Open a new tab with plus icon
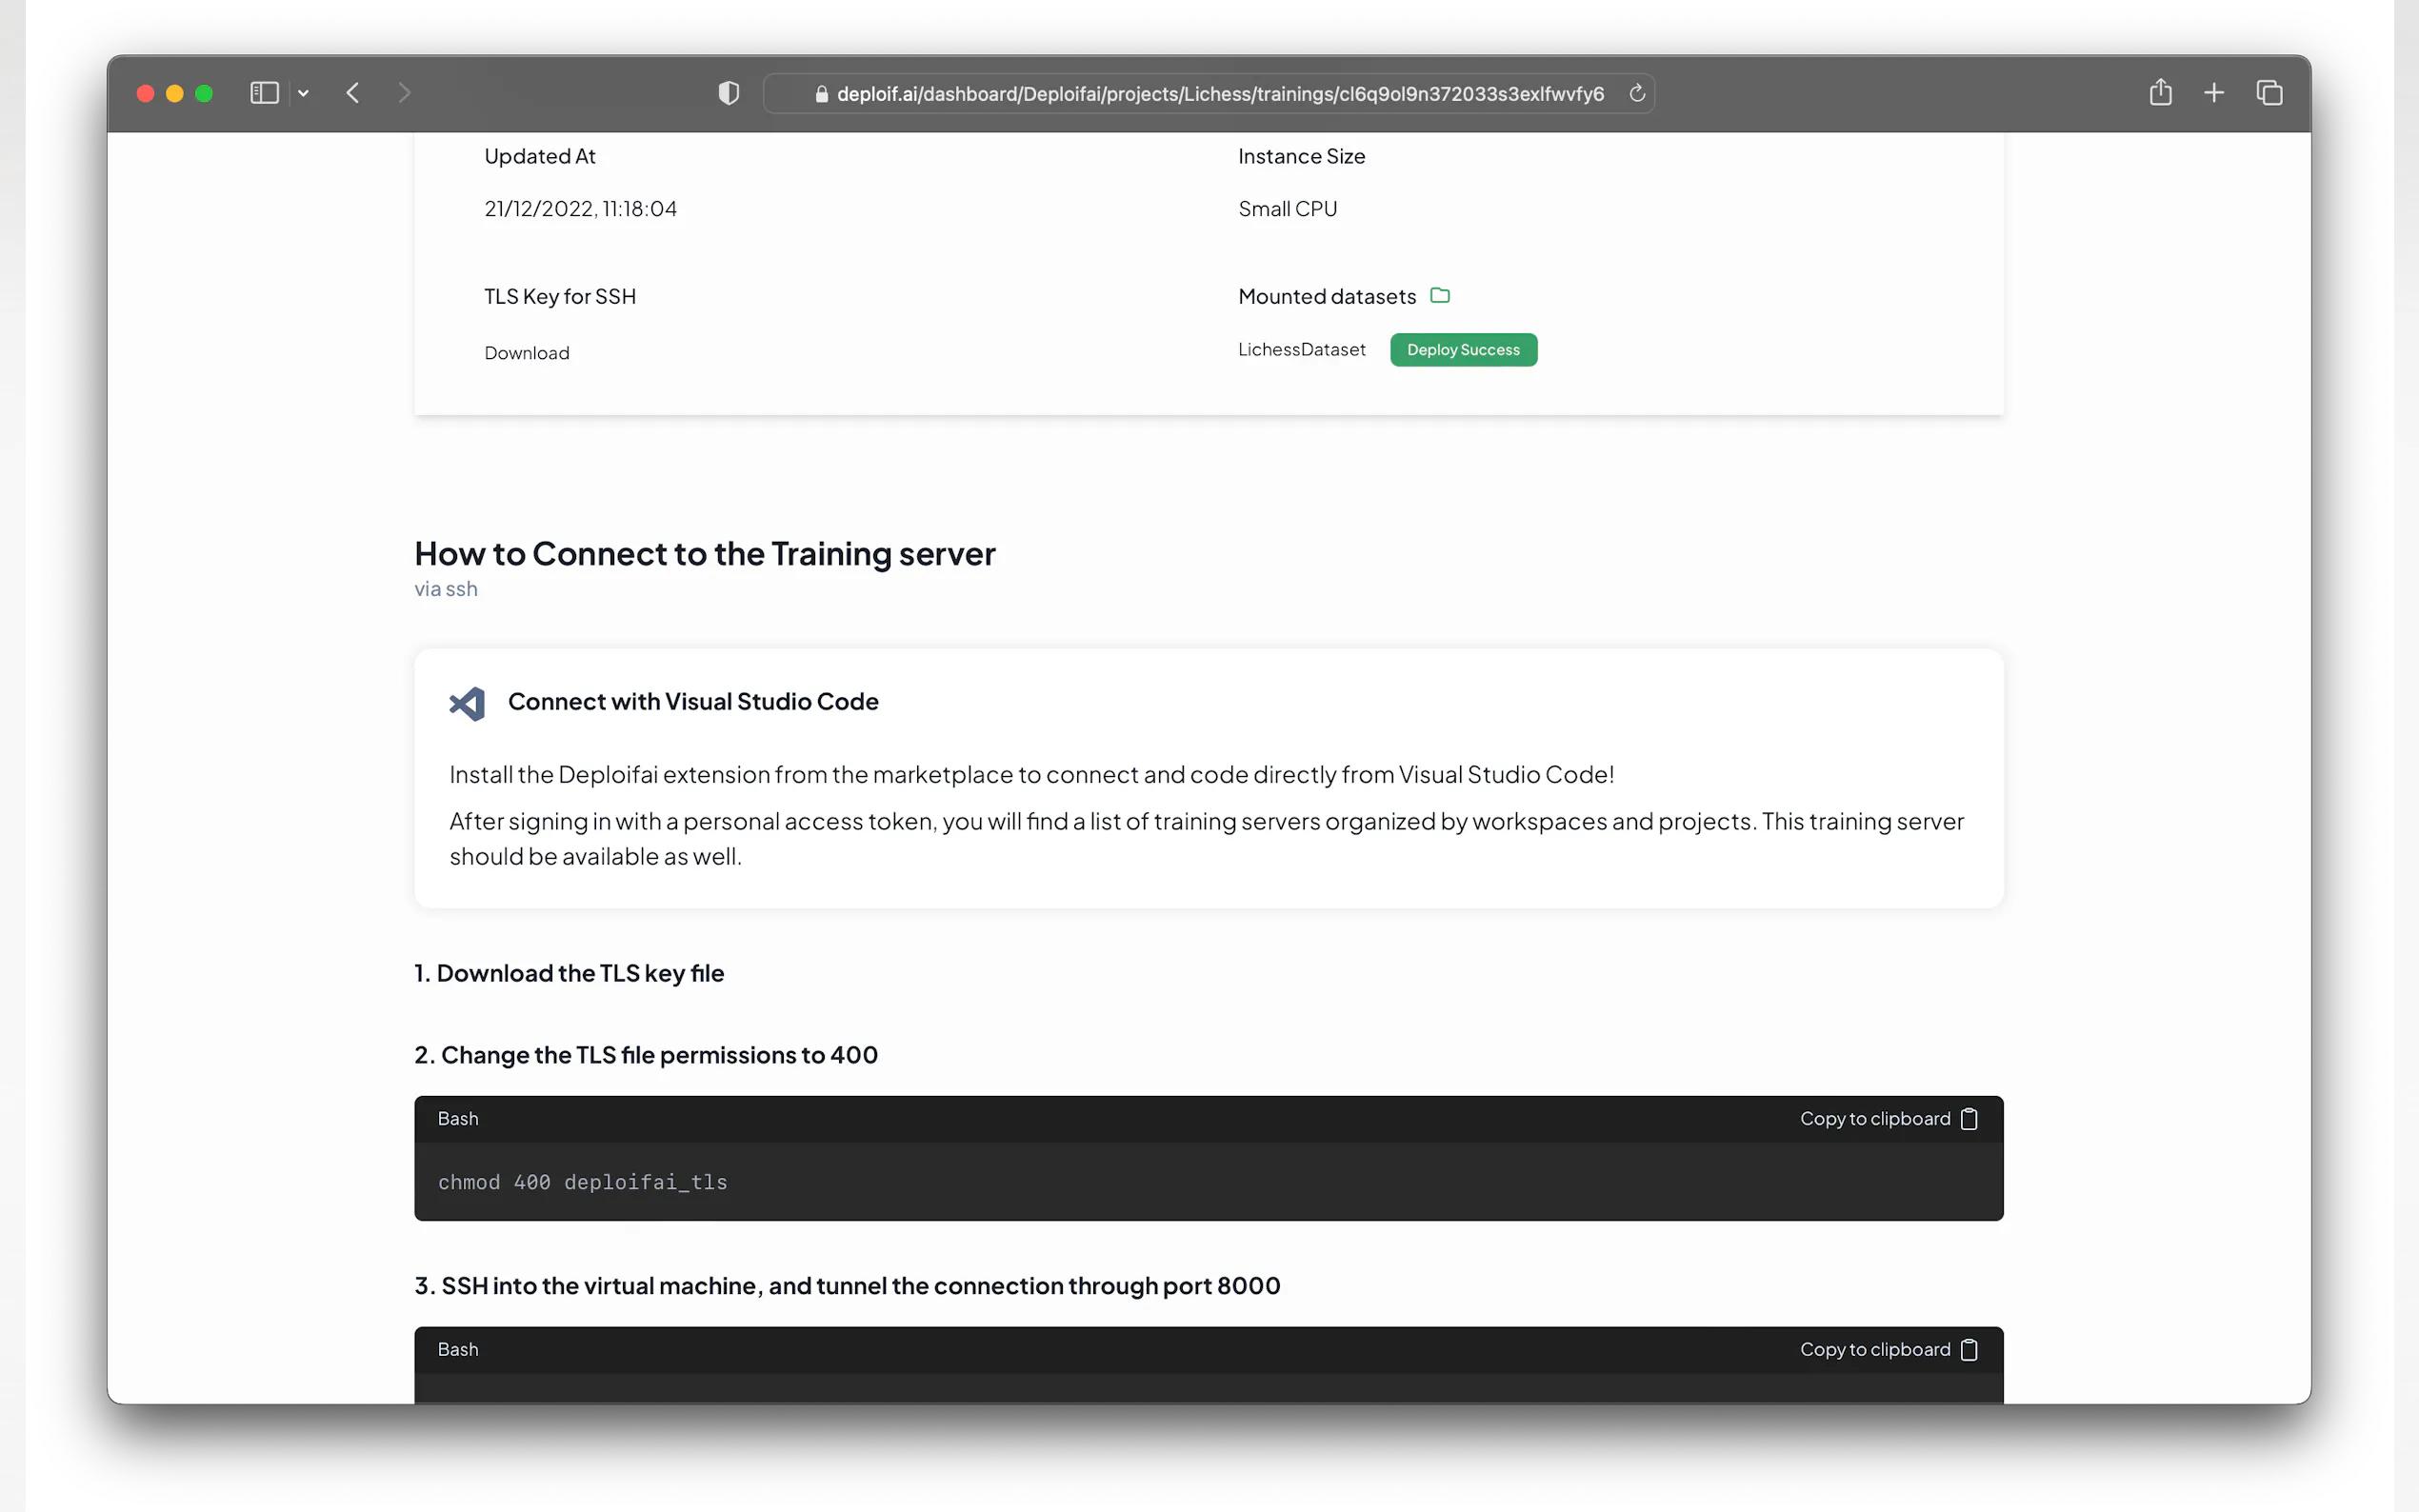 (2214, 93)
